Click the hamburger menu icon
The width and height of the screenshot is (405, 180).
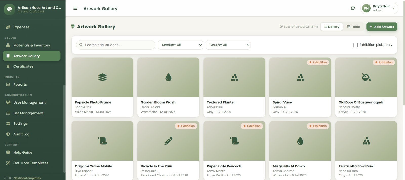tap(75, 8)
